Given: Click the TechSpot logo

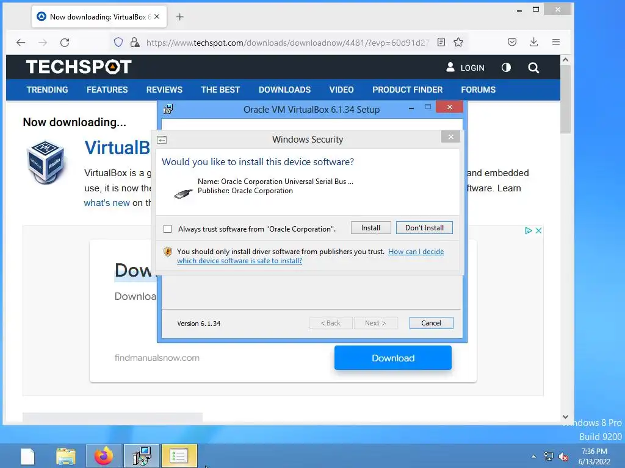Looking at the screenshot, I should point(79,67).
